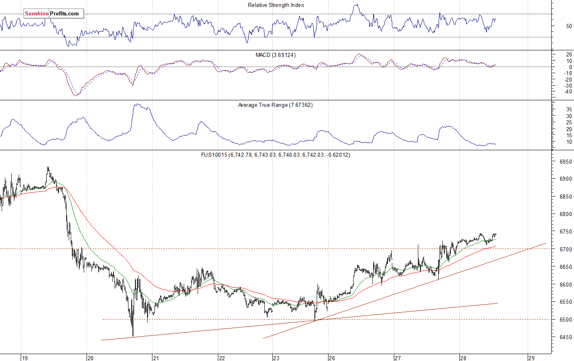Click the MACD axis value 20
The height and width of the screenshot is (361, 574).
[569, 55]
